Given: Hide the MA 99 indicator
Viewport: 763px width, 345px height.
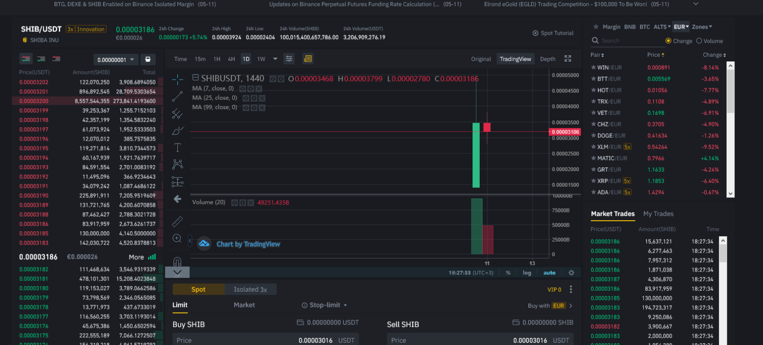Looking at the screenshot, I should (x=246, y=108).
